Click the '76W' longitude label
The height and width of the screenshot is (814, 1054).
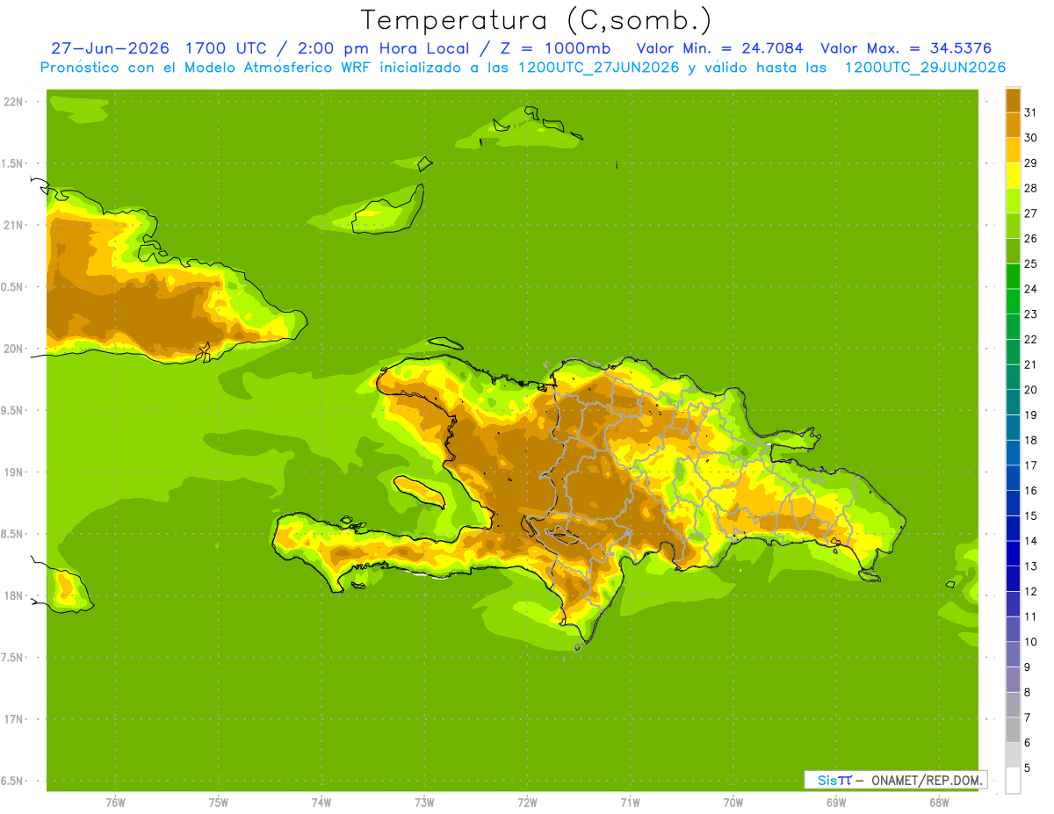point(115,803)
